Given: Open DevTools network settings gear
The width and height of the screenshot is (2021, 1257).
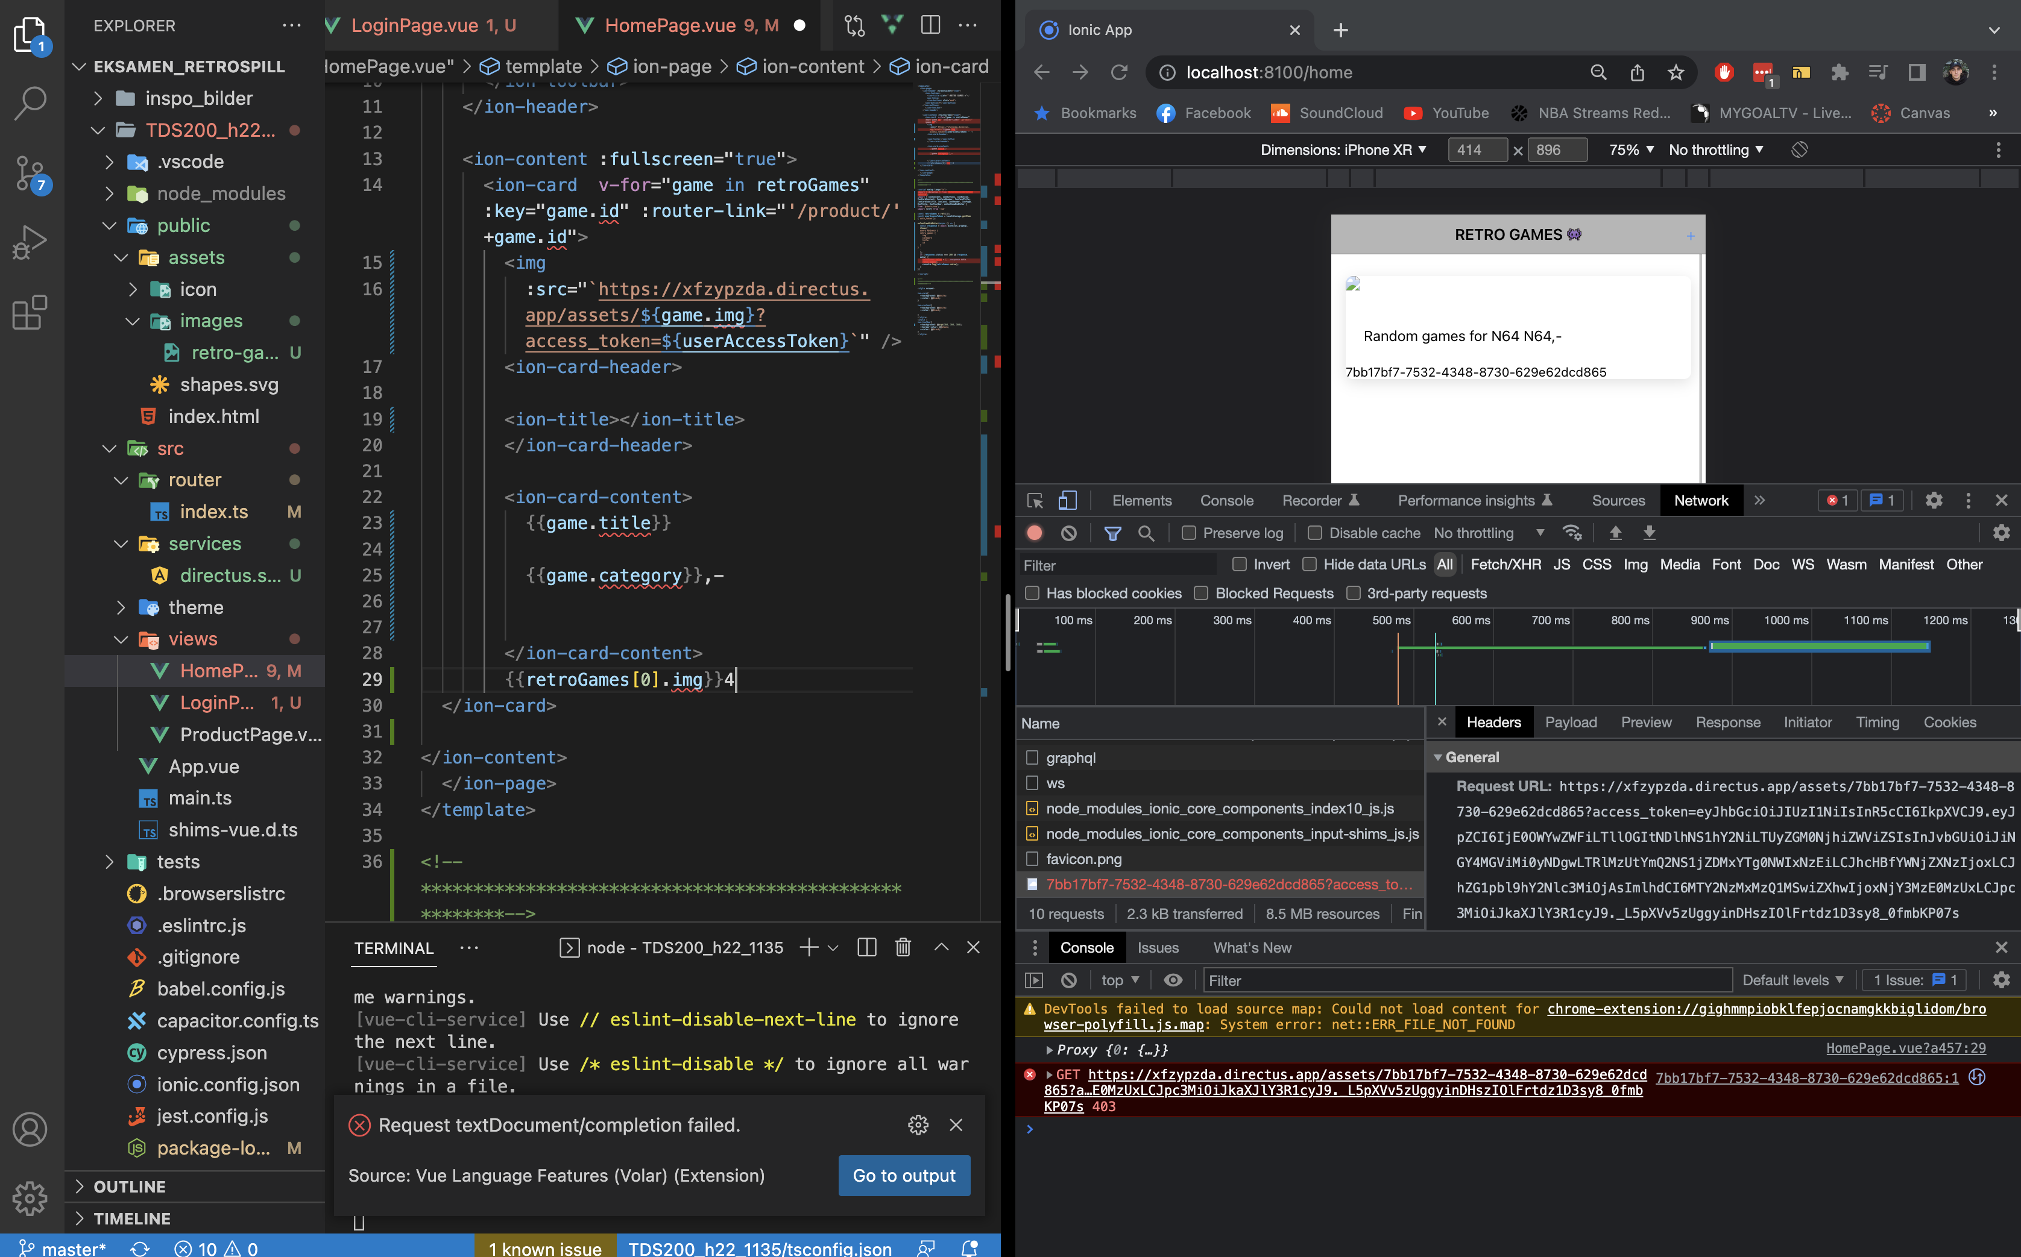Looking at the screenshot, I should (2001, 533).
